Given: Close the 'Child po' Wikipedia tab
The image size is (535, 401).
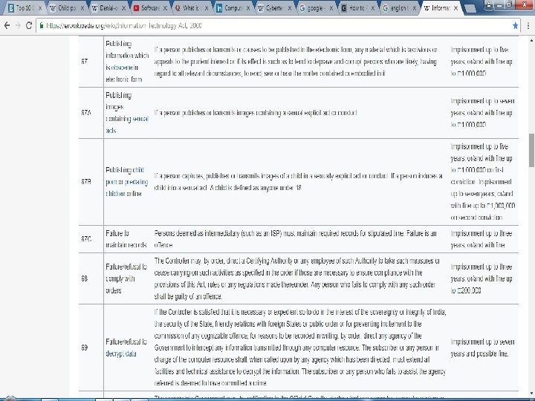Looking at the screenshot, I should point(82,8).
